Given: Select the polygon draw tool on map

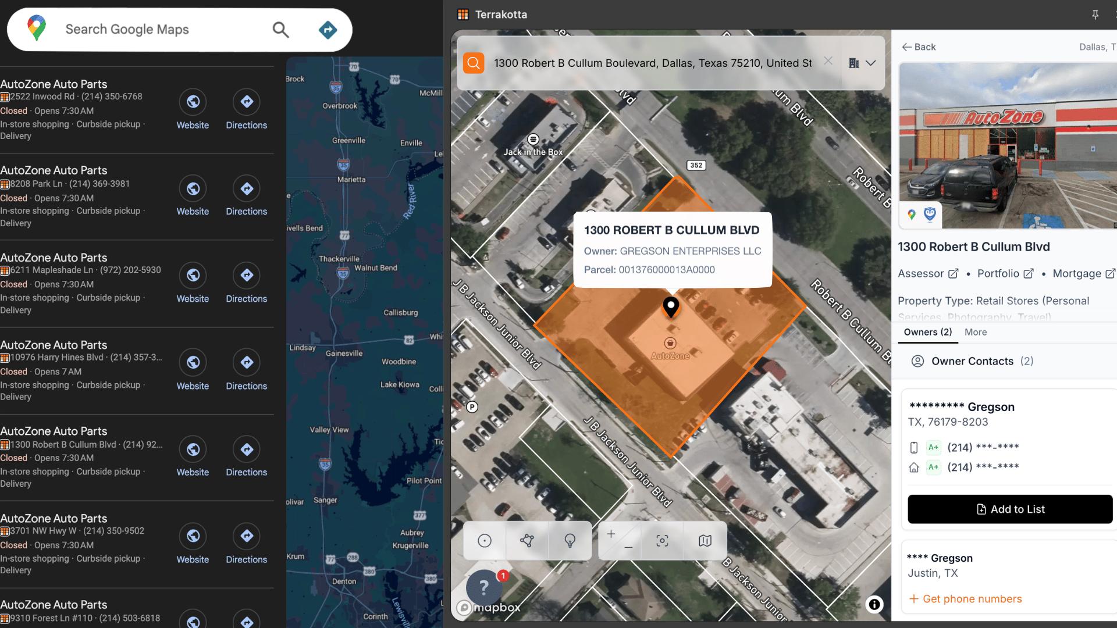Looking at the screenshot, I should coord(527,541).
